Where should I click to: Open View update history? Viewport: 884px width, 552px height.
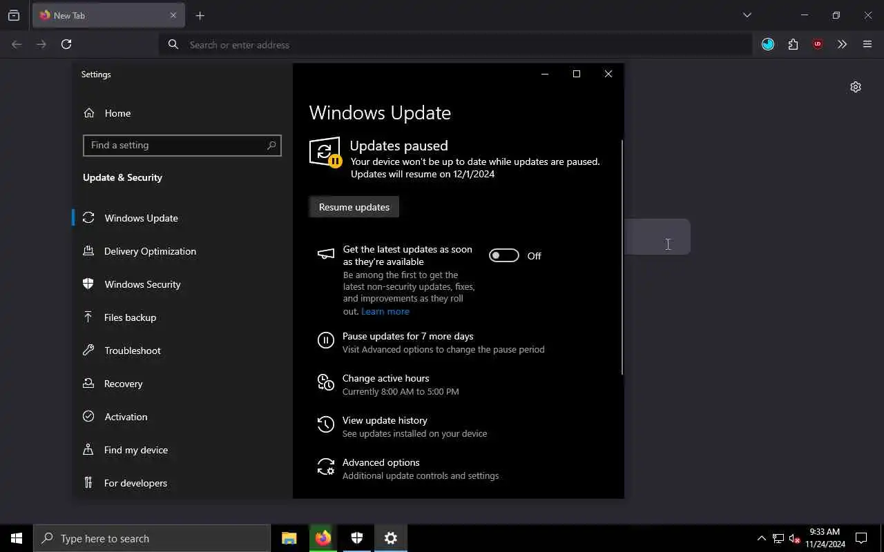coord(385,420)
